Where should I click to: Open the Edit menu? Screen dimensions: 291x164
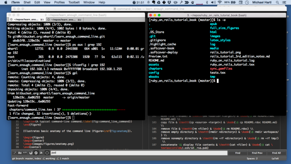(x=37, y=2)
